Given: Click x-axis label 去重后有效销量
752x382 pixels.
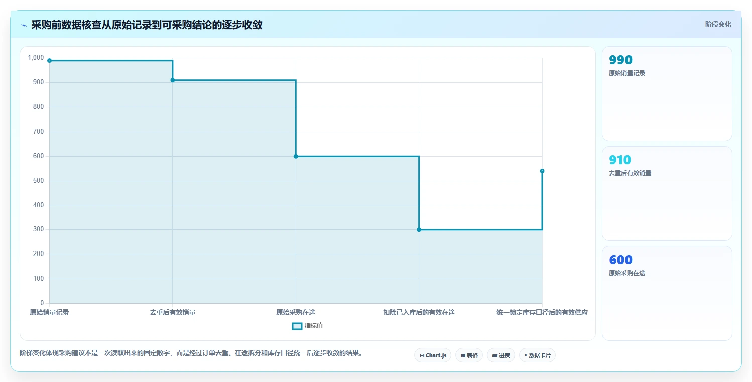Looking at the screenshot, I should coord(173,312).
